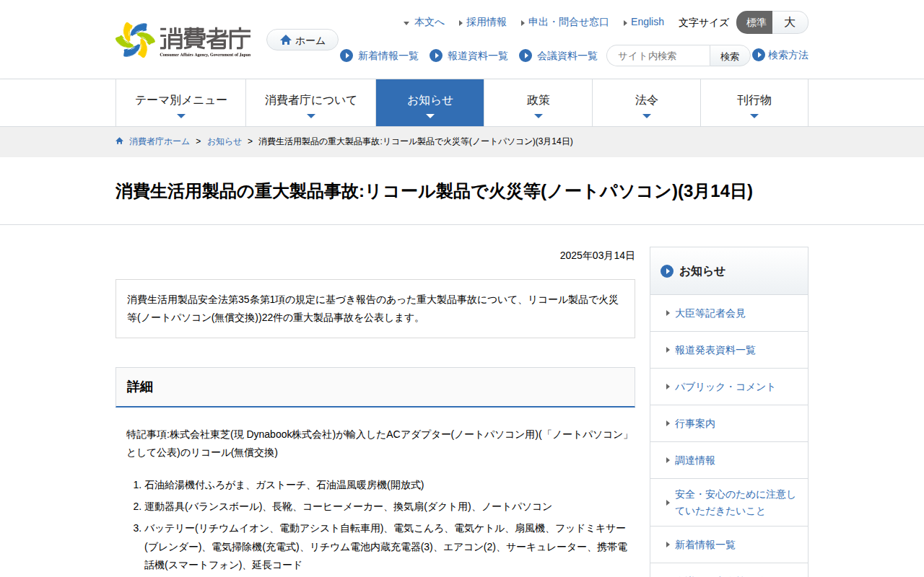Expand the テーマ別メニュー dropdown
Image resolution: width=924 pixels, height=577 pixels.
click(180, 102)
